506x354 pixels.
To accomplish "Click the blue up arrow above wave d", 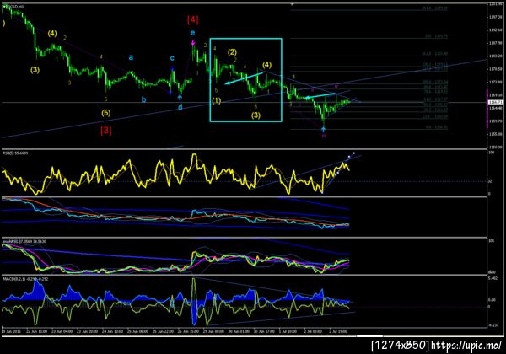I will click(x=180, y=97).
